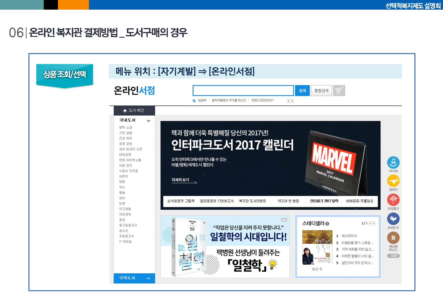Open the 사회 정치 category
The width and height of the screenshot is (443, 306).
coord(126,165)
